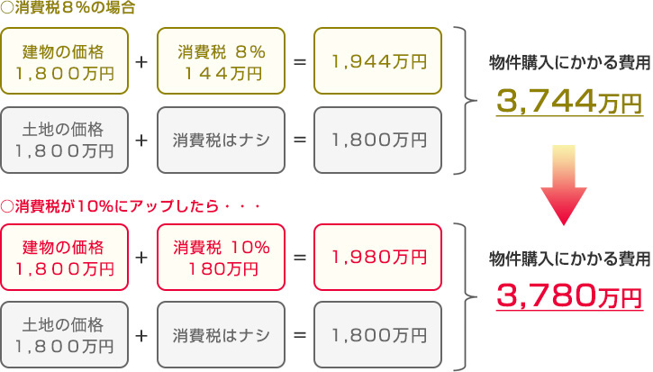Screen dimensions: 653x372
Task: Click the 1,980万円 result box
Action: click(x=377, y=257)
